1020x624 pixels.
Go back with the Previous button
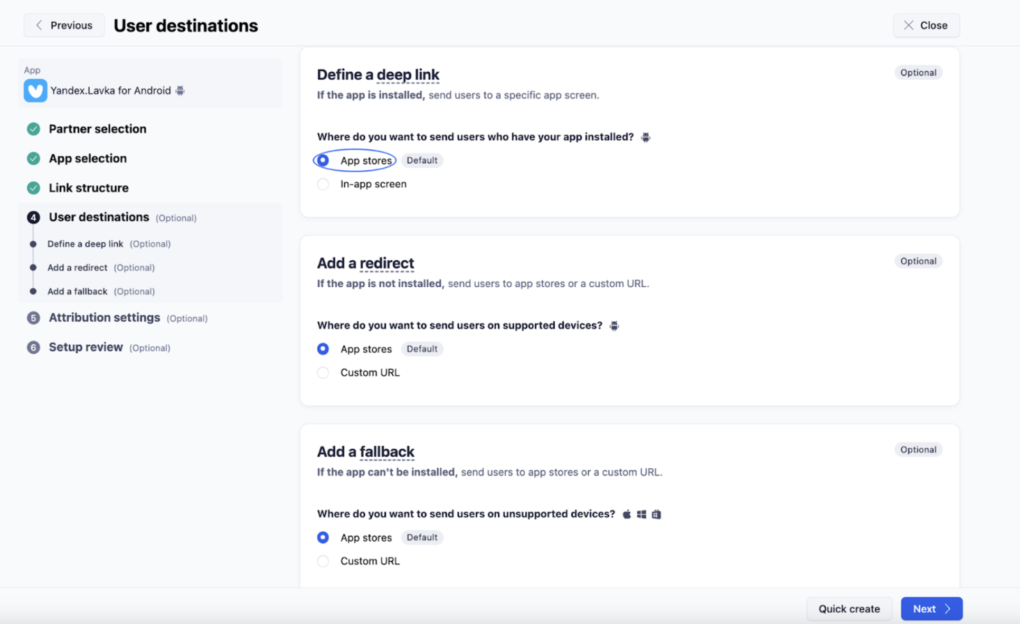tap(64, 25)
